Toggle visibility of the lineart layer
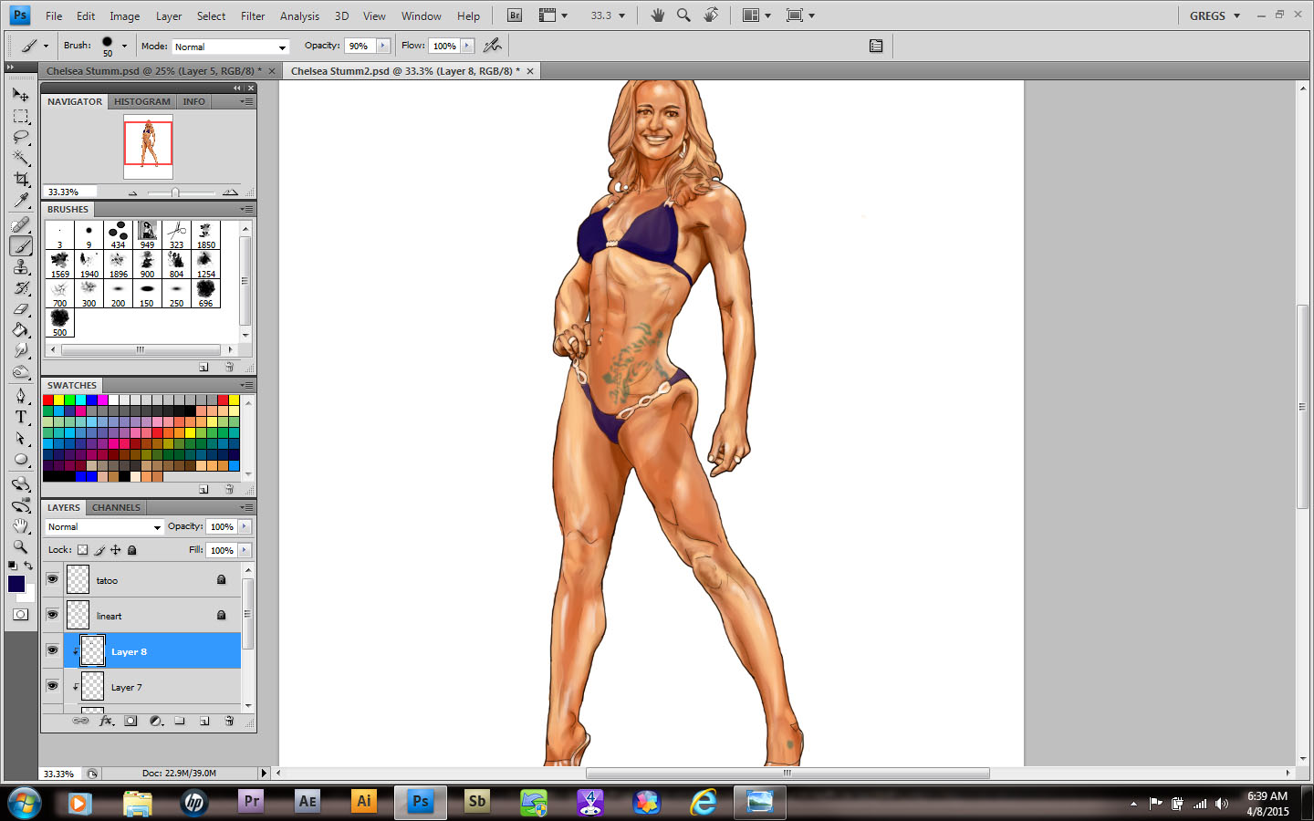The image size is (1314, 821). pos(52,615)
